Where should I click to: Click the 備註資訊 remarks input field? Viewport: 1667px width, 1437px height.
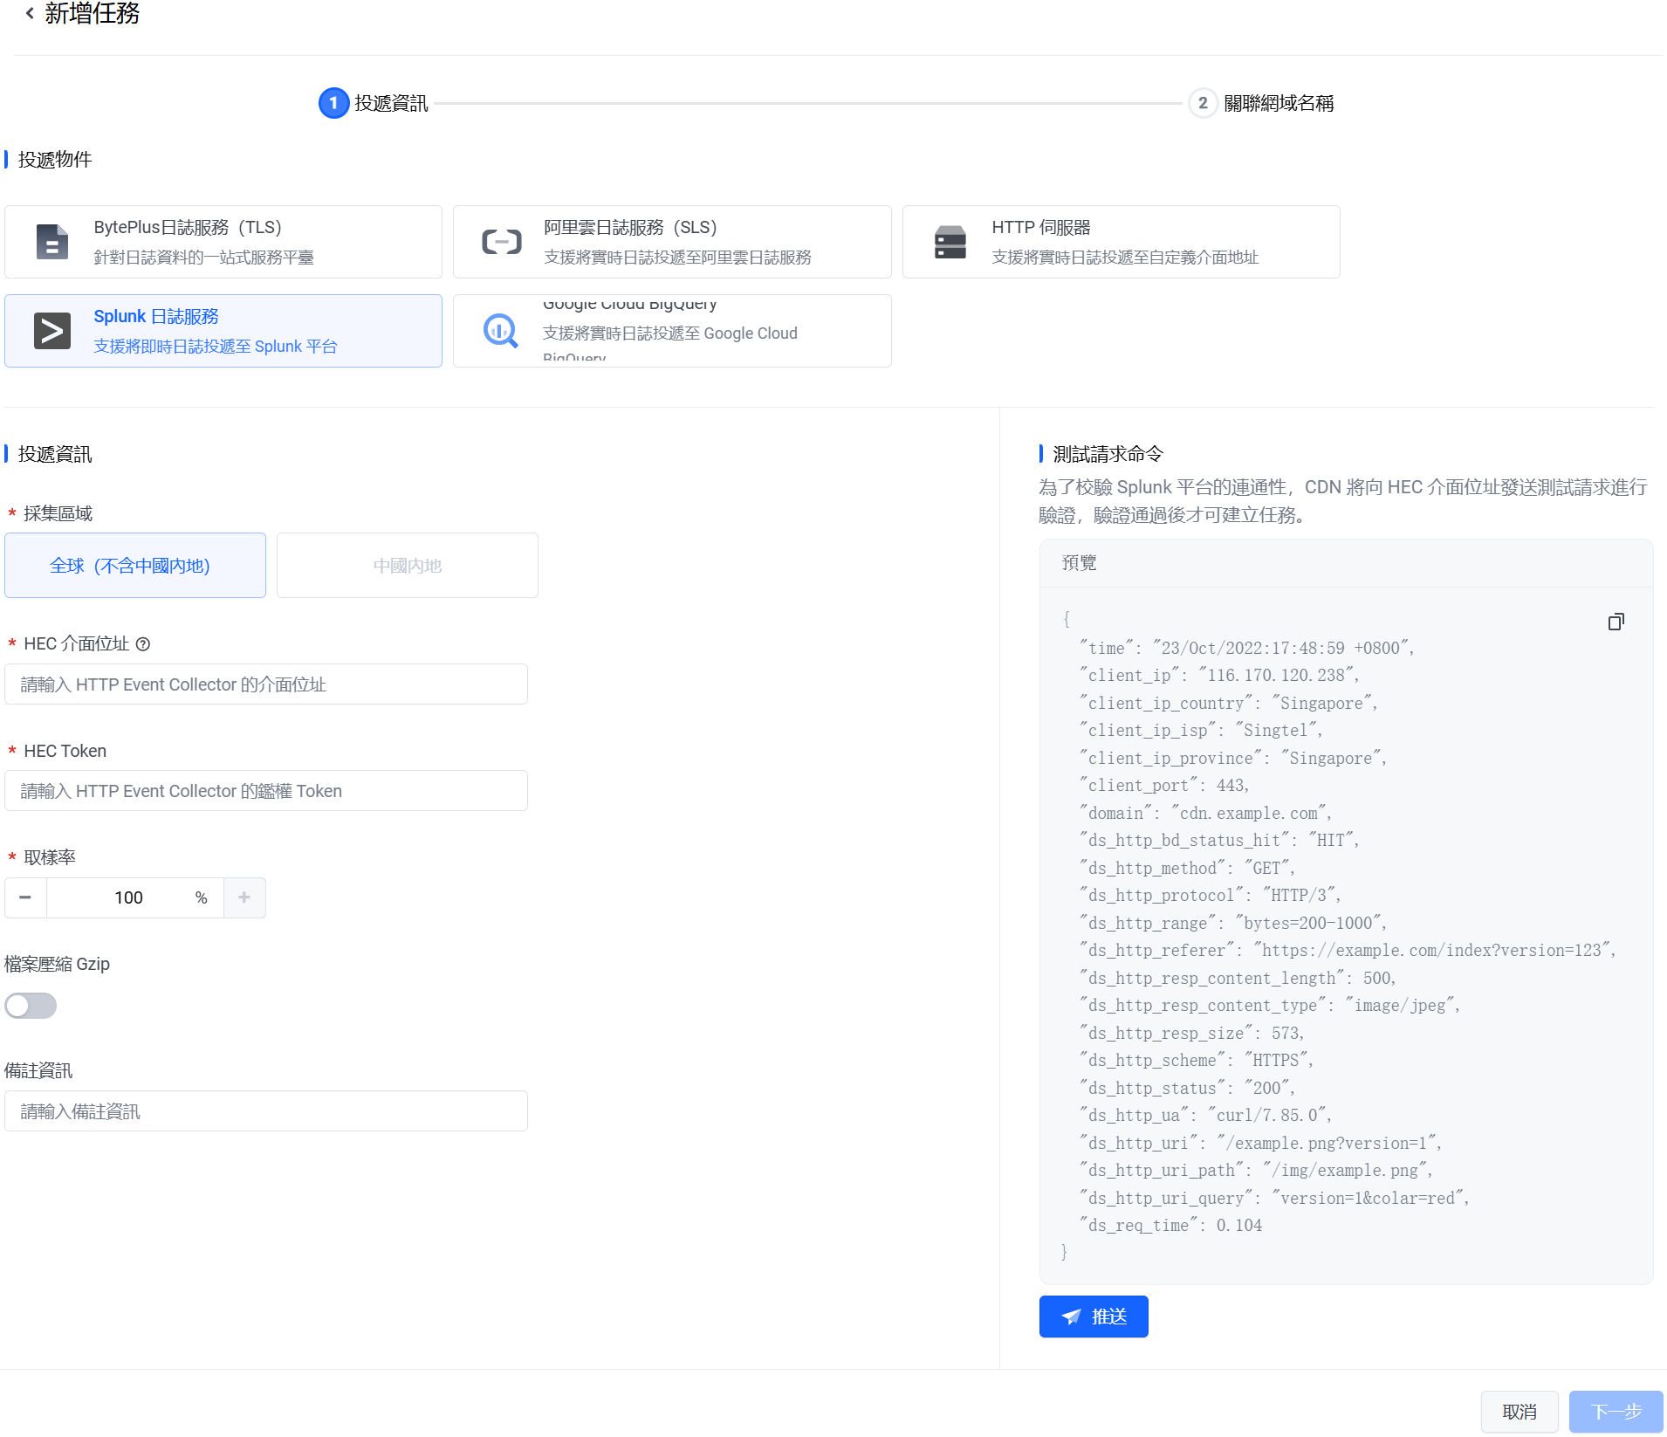coord(266,1111)
